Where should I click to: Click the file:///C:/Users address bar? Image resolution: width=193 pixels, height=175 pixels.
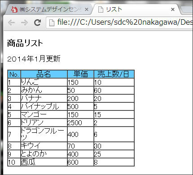tap(120, 22)
